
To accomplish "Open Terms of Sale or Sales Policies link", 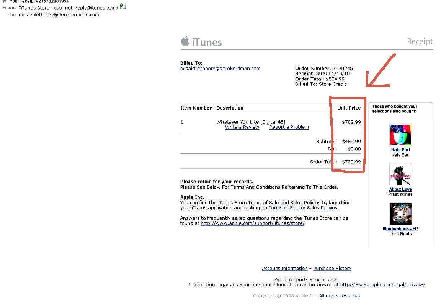I will 303,208.
